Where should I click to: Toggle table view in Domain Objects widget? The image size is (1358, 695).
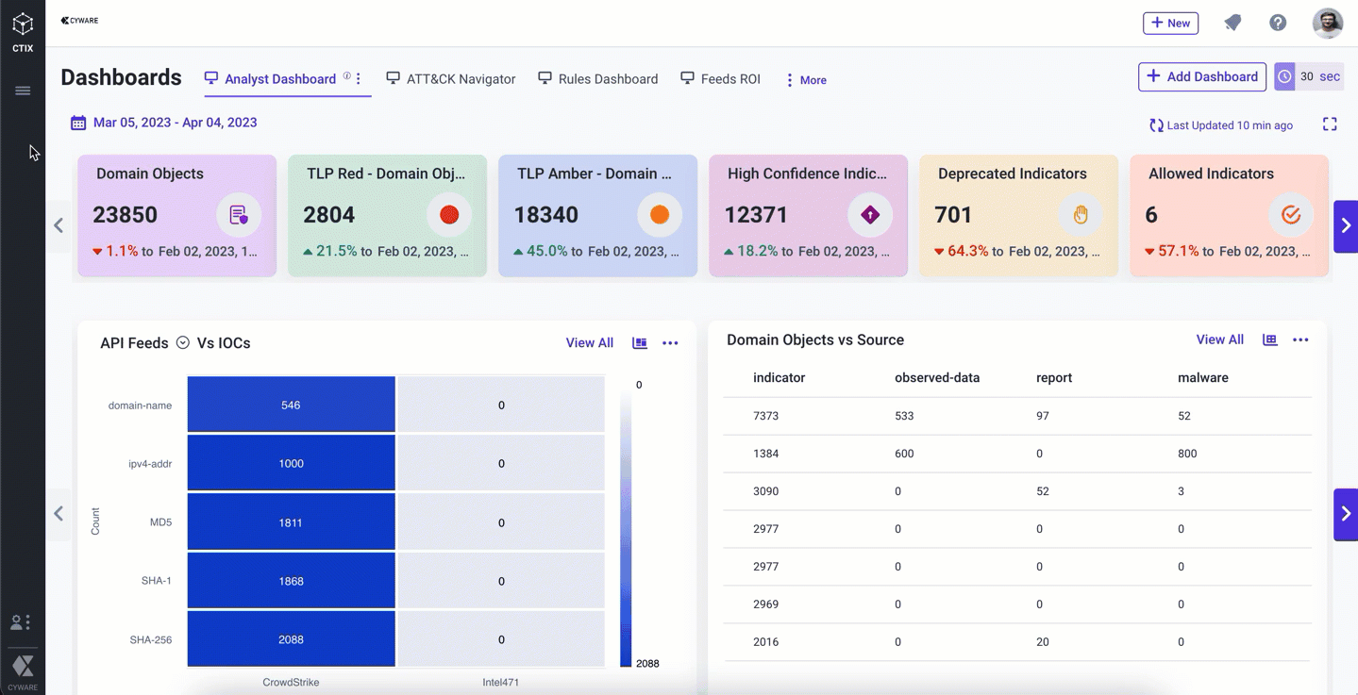[x=1270, y=339]
